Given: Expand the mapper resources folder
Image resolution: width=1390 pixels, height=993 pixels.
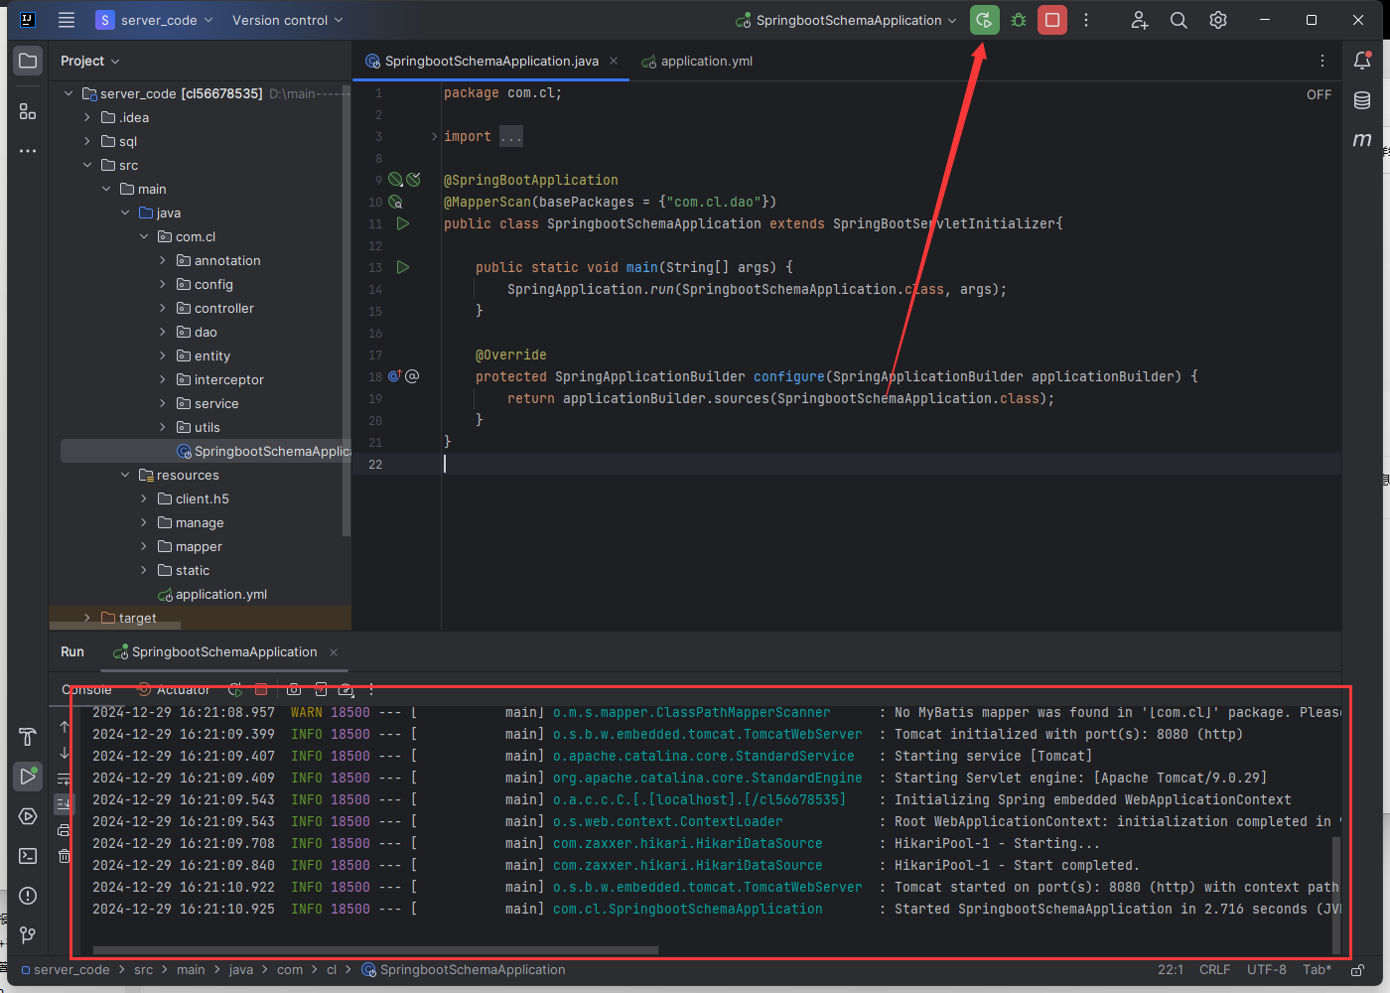Looking at the screenshot, I should [144, 546].
